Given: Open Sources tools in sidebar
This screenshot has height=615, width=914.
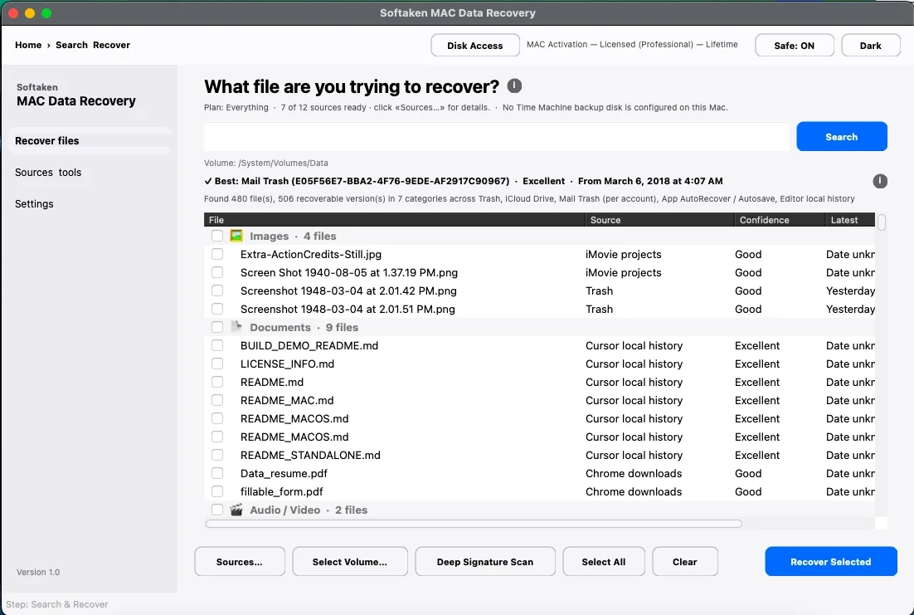Looking at the screenshot, I should coord(48,172).
